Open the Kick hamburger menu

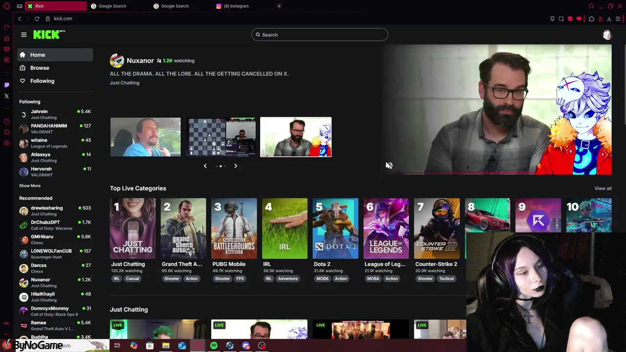pyautogui.click(x=23, y=35)
